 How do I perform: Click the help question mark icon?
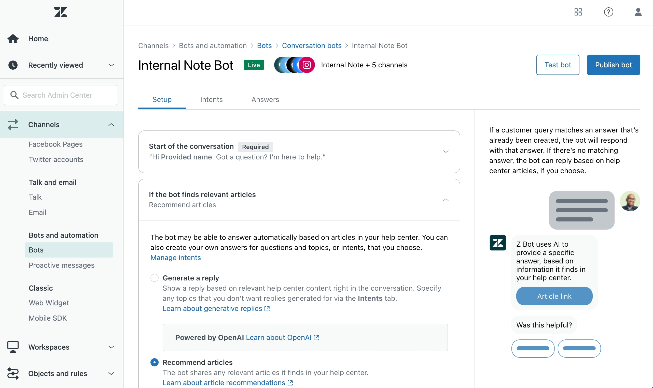(x=608, y=12)
